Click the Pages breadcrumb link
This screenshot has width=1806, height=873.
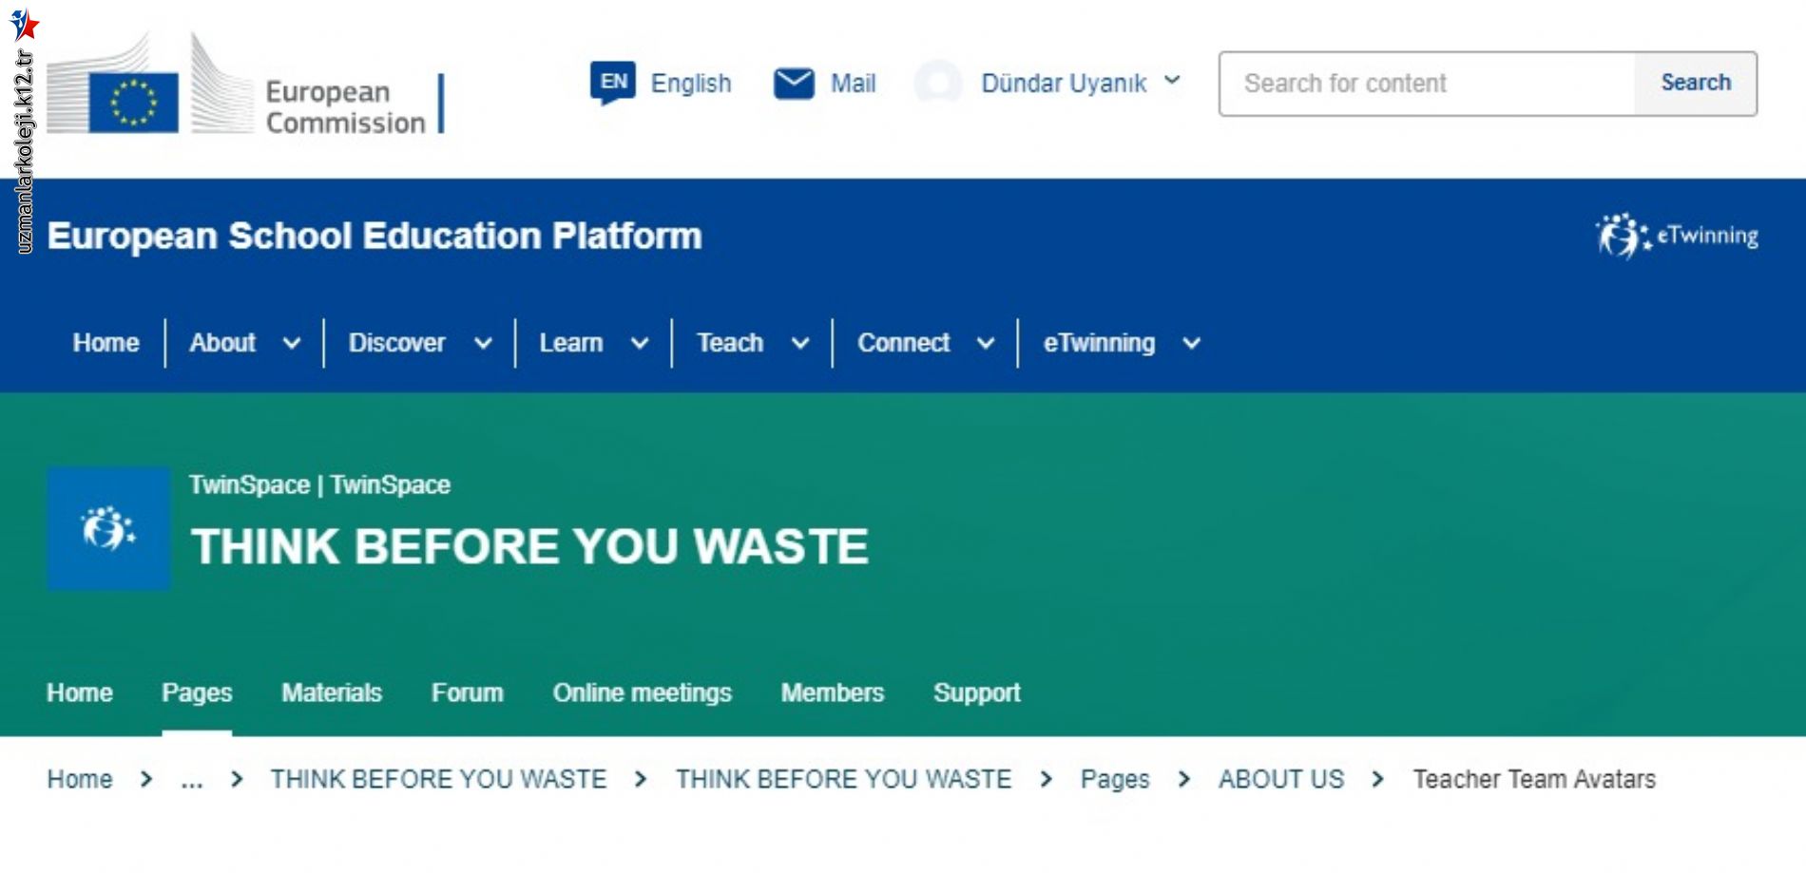click(1115, 780)
